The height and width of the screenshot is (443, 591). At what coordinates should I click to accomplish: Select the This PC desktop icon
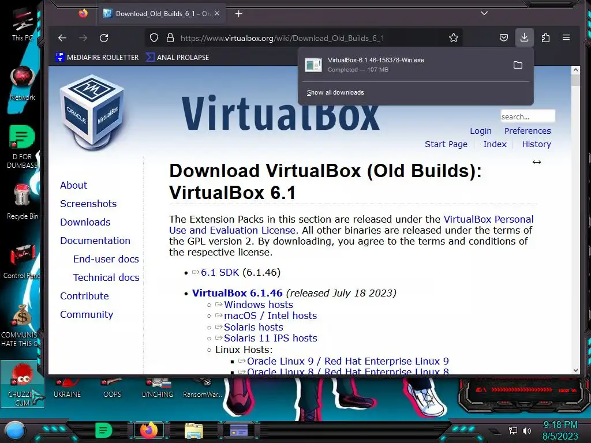(22, 24)
